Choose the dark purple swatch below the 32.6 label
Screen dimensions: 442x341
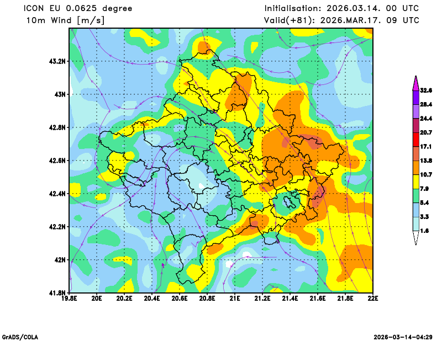(415, 97)
